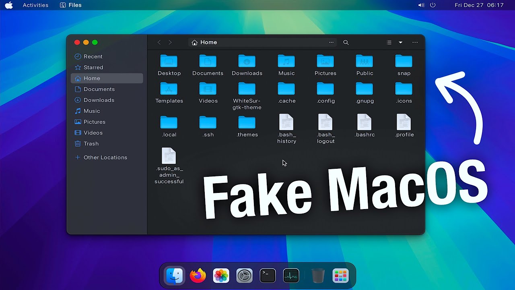
Task: Go to Pictures in the sidebar
Action: 107,122
